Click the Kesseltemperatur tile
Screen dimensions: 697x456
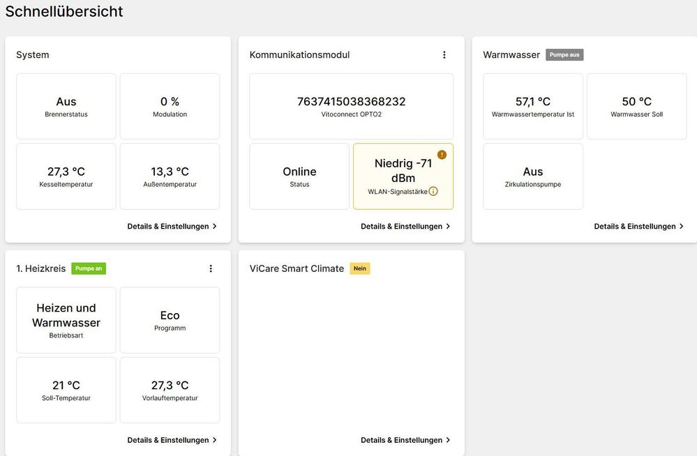click(66, 176)
